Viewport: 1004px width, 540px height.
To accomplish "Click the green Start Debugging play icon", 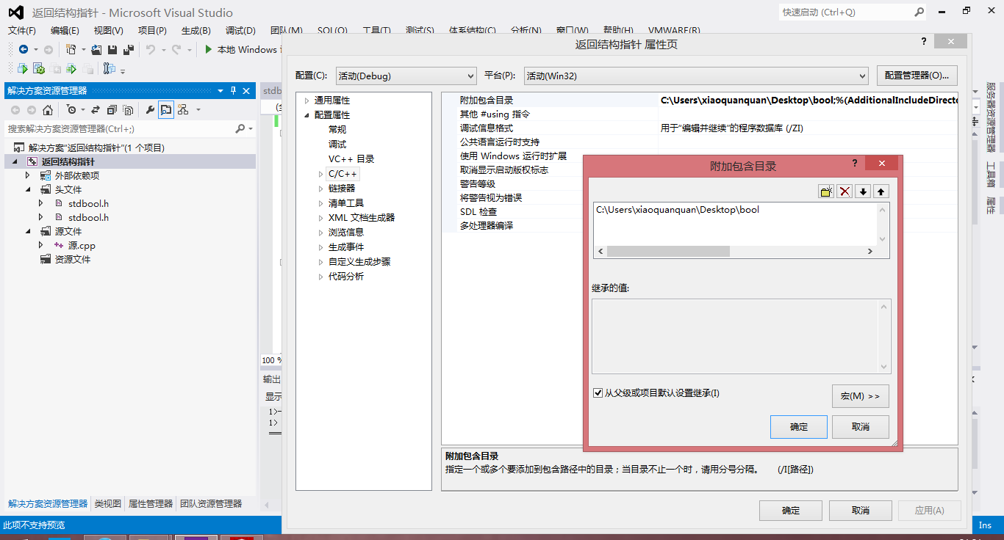I will [x=209, y=49].
